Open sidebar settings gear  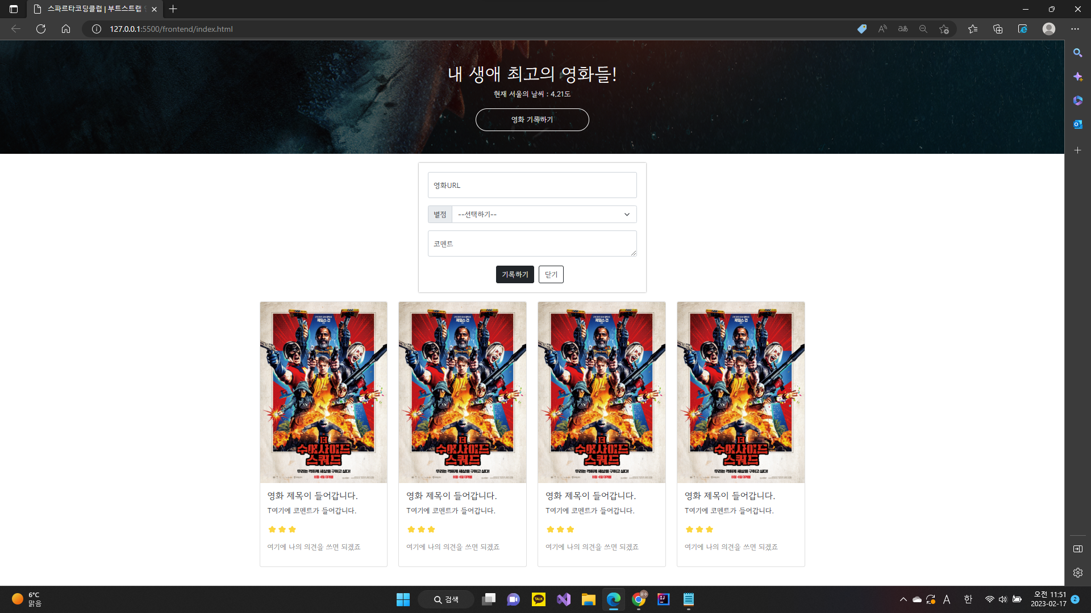1078,573
